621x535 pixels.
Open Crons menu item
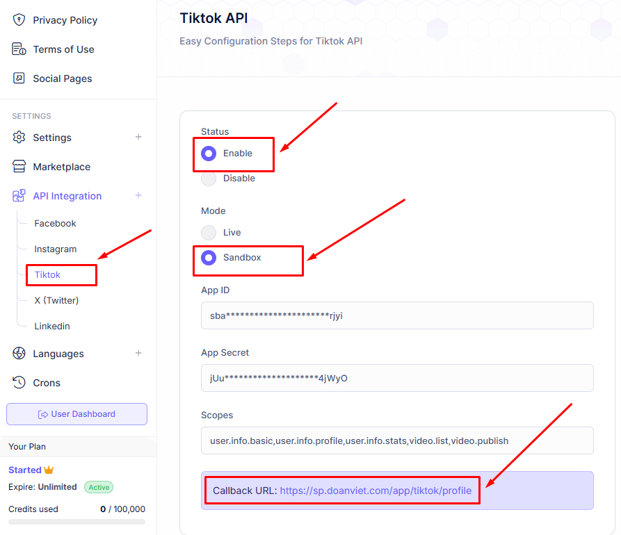coord(47,383)
